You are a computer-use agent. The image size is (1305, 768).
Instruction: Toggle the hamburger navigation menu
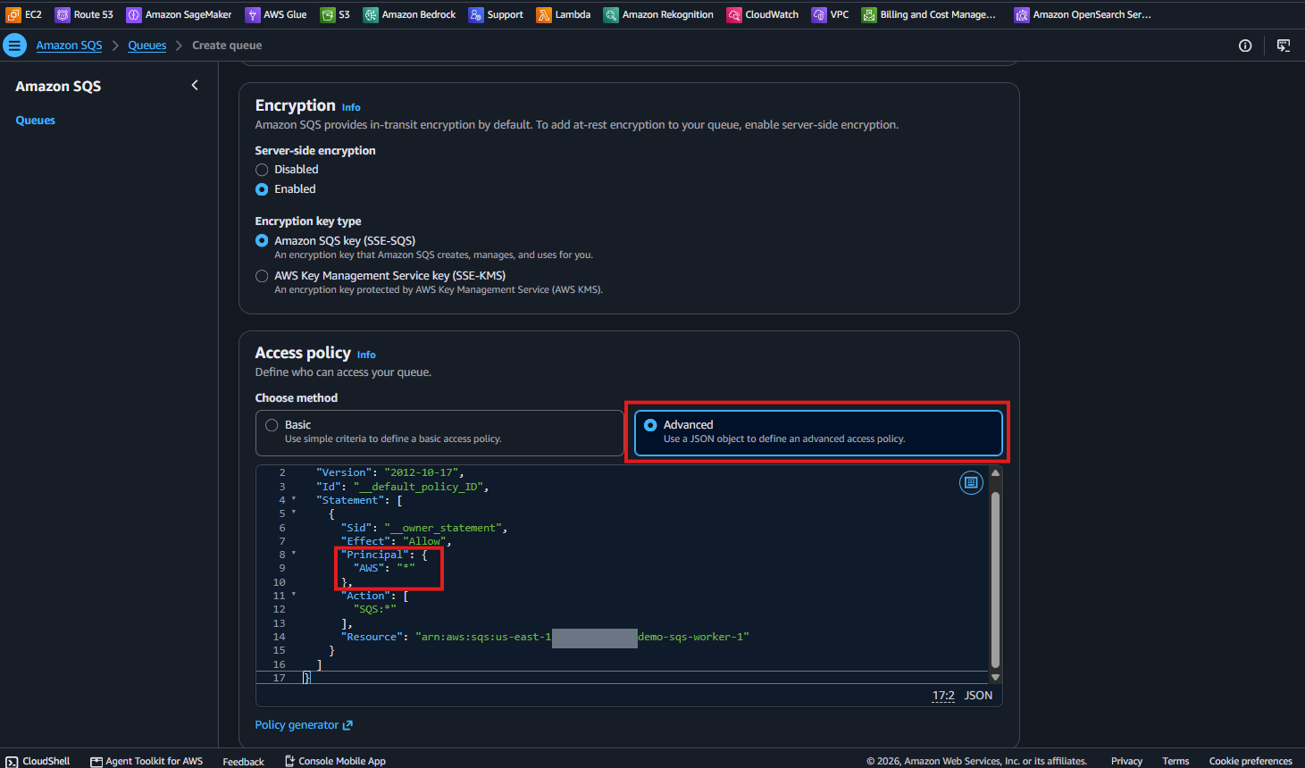[14, 46]
